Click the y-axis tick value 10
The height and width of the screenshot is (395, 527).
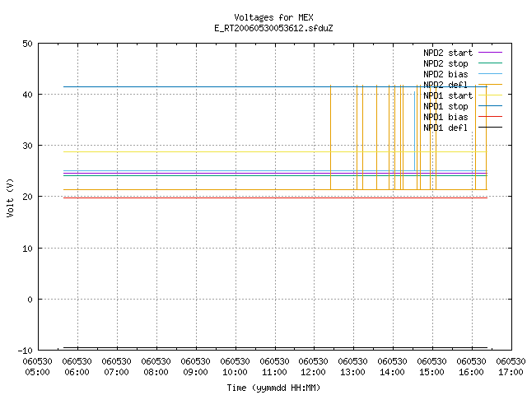[27, 249]
